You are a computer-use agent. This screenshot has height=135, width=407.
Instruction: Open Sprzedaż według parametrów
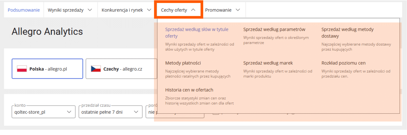point(274,29)
